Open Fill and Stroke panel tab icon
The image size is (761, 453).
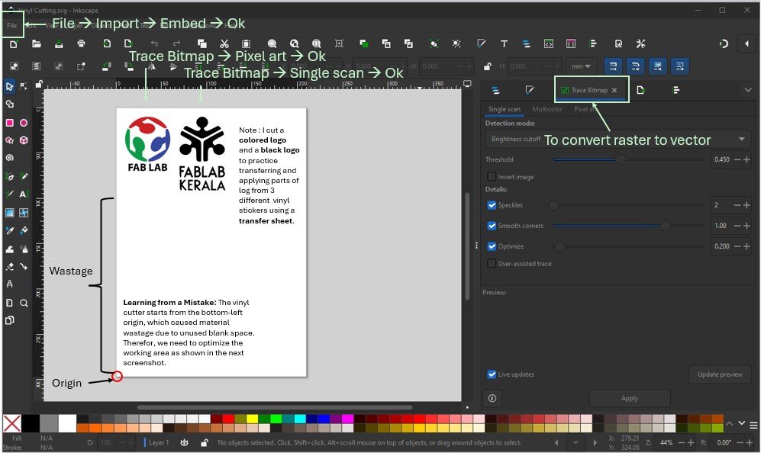tap(530, 90)
